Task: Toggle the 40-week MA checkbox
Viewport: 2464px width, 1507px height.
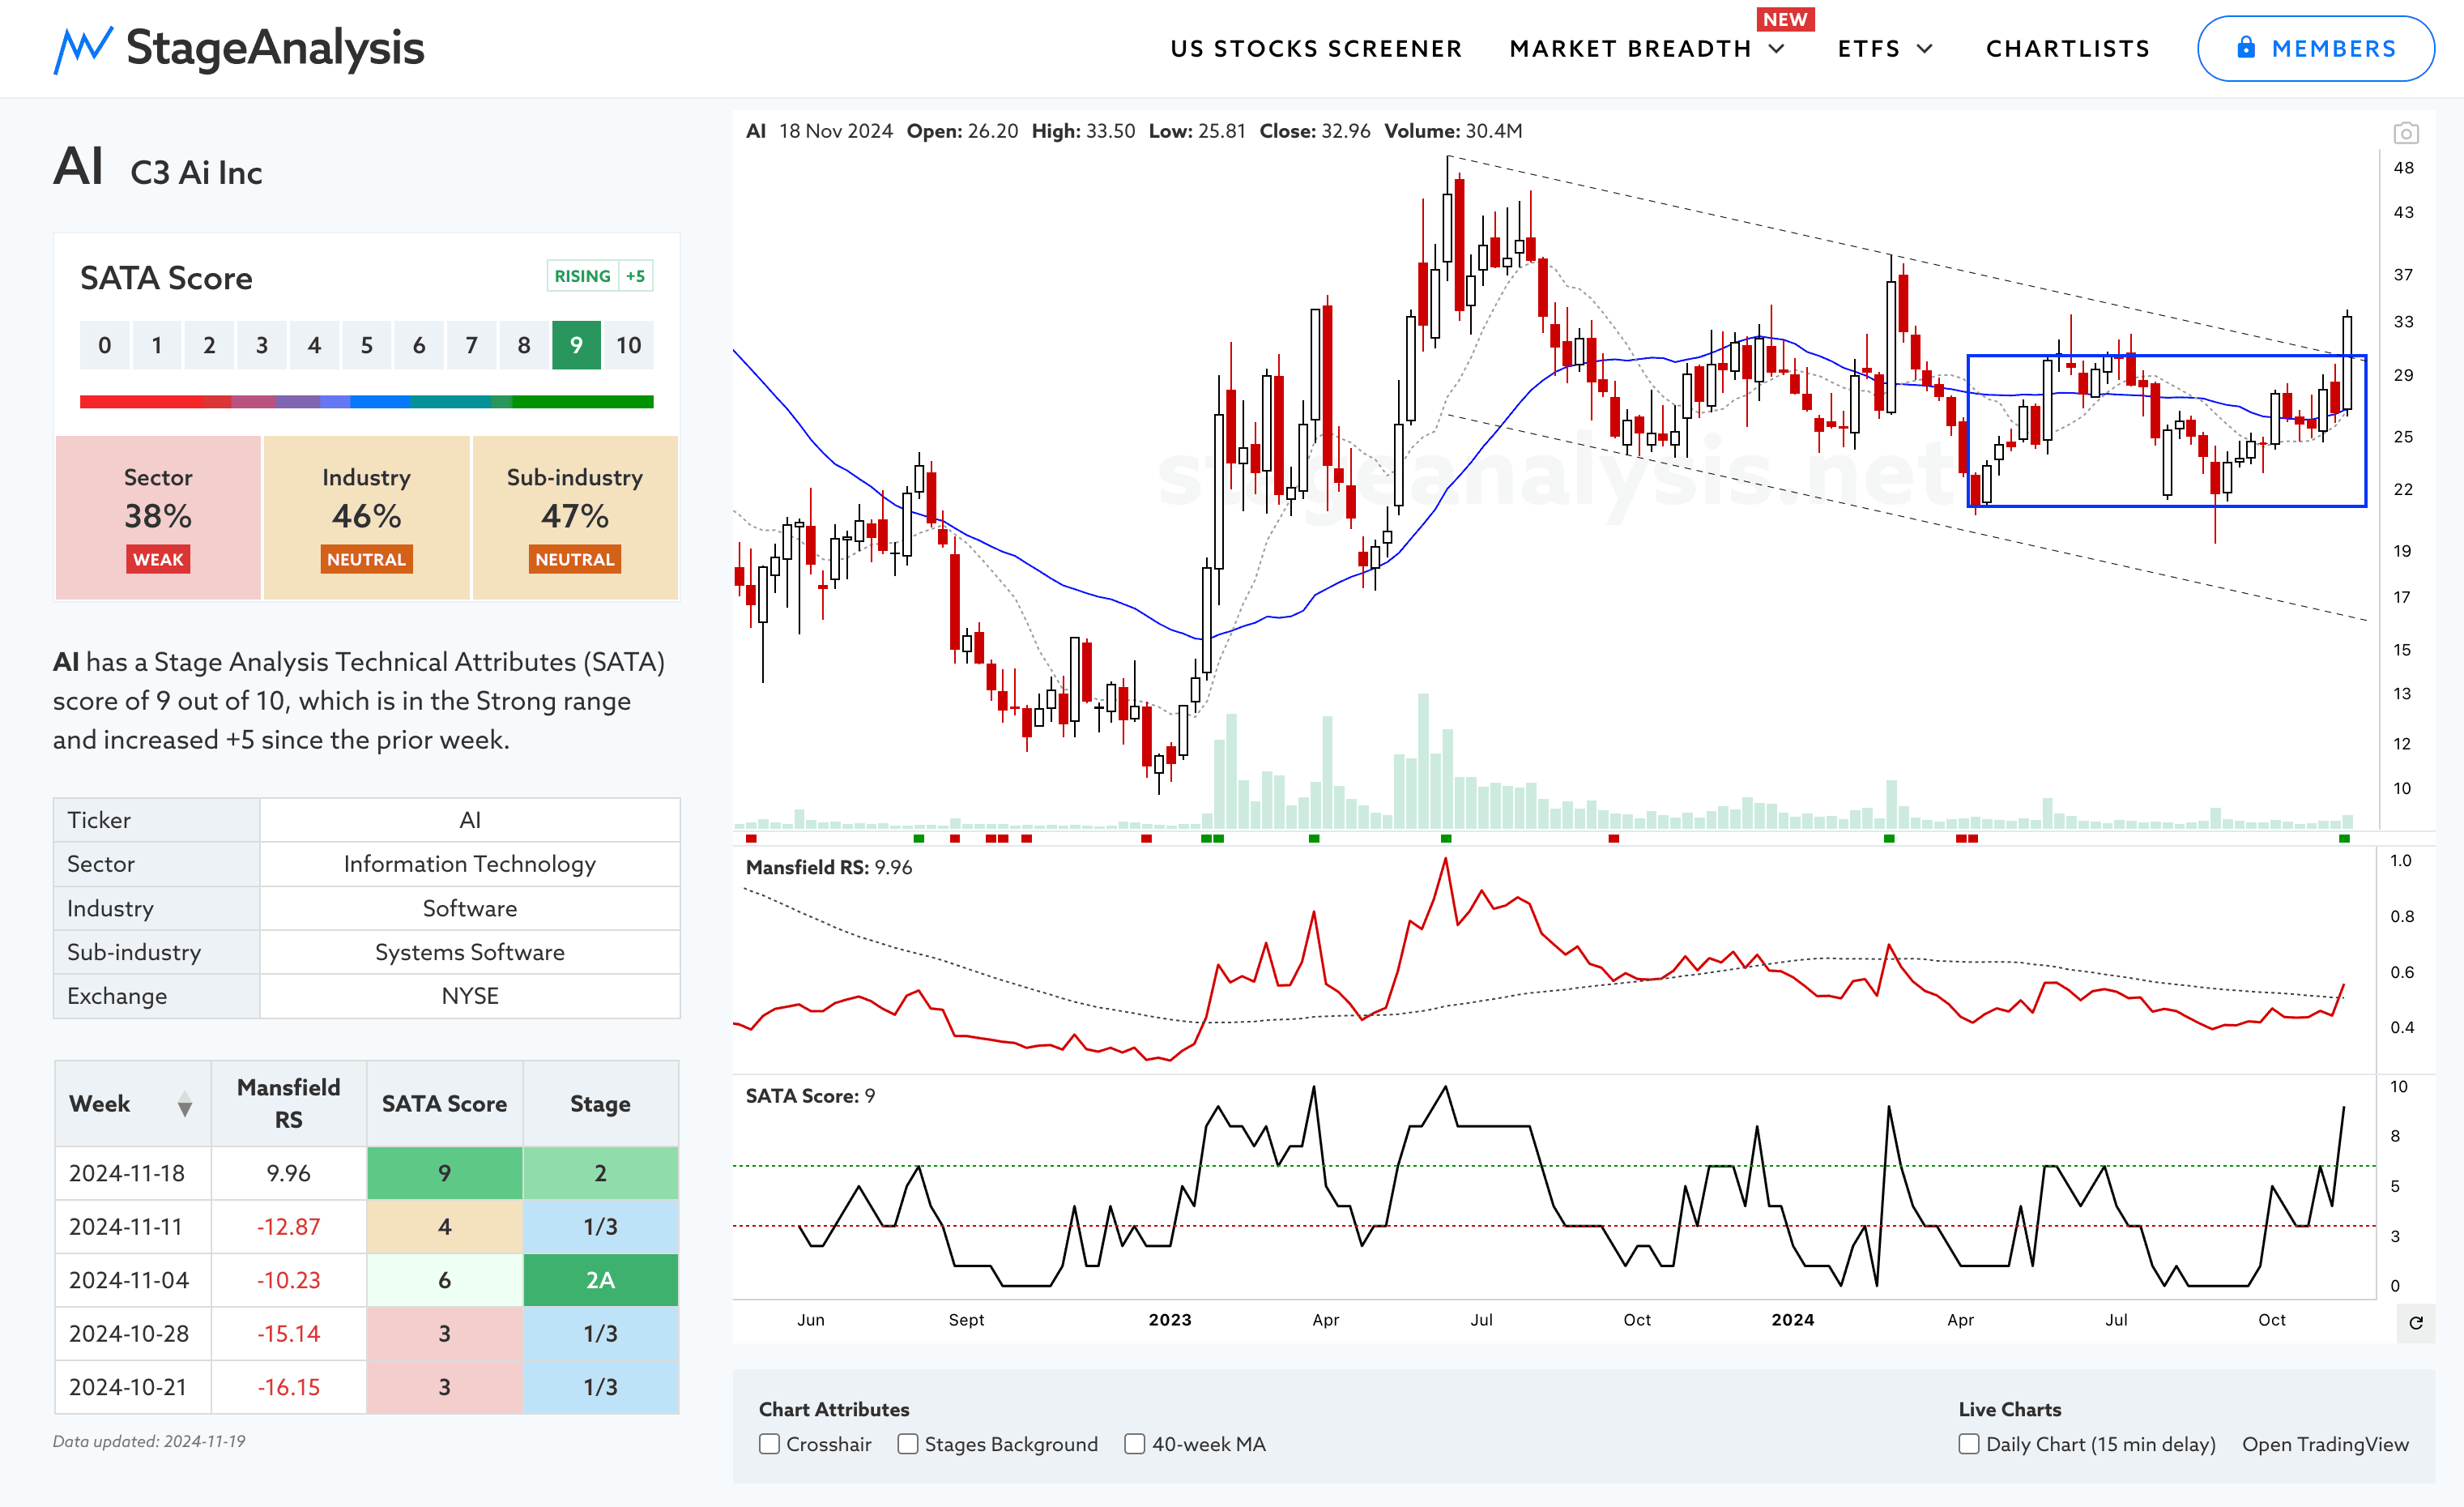Action: point(1134,1443)
